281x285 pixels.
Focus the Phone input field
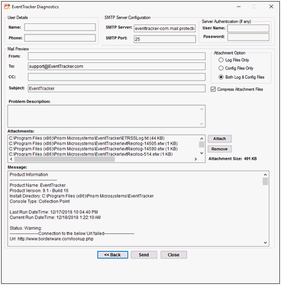tap(60, 38)
